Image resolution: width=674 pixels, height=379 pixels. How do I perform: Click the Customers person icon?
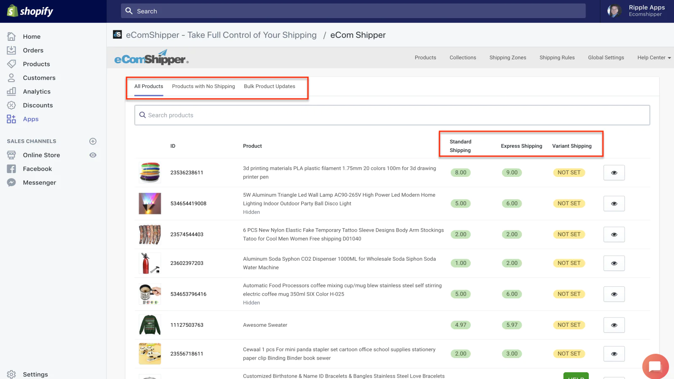click(11, 78)
